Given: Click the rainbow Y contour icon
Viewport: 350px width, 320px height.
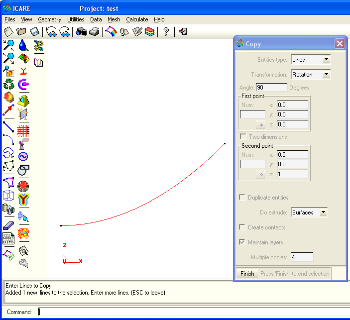Looking at the screenshot, I should tap(23, 200).
